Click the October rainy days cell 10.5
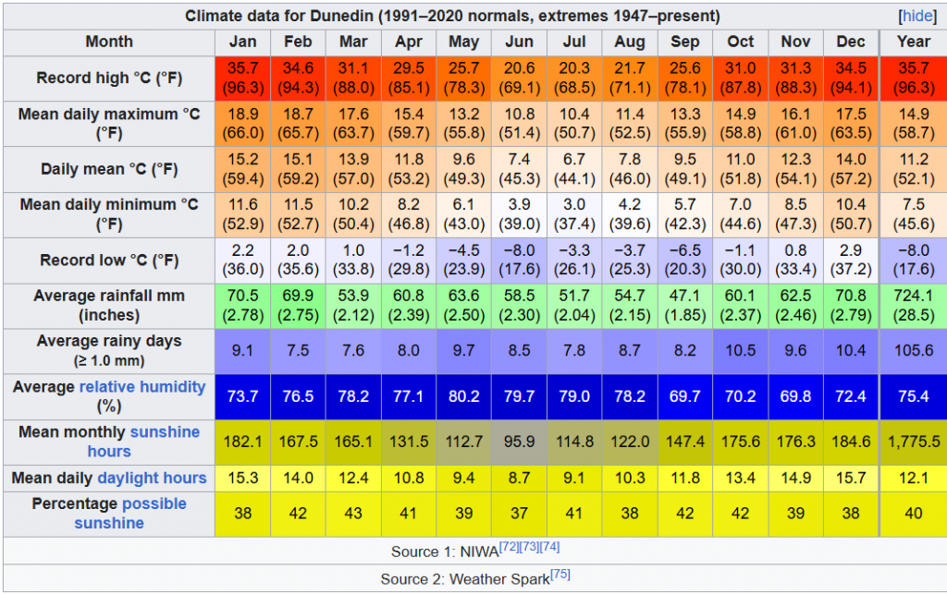The height and width of the screenshot is (594, 947). coord(741,351)
